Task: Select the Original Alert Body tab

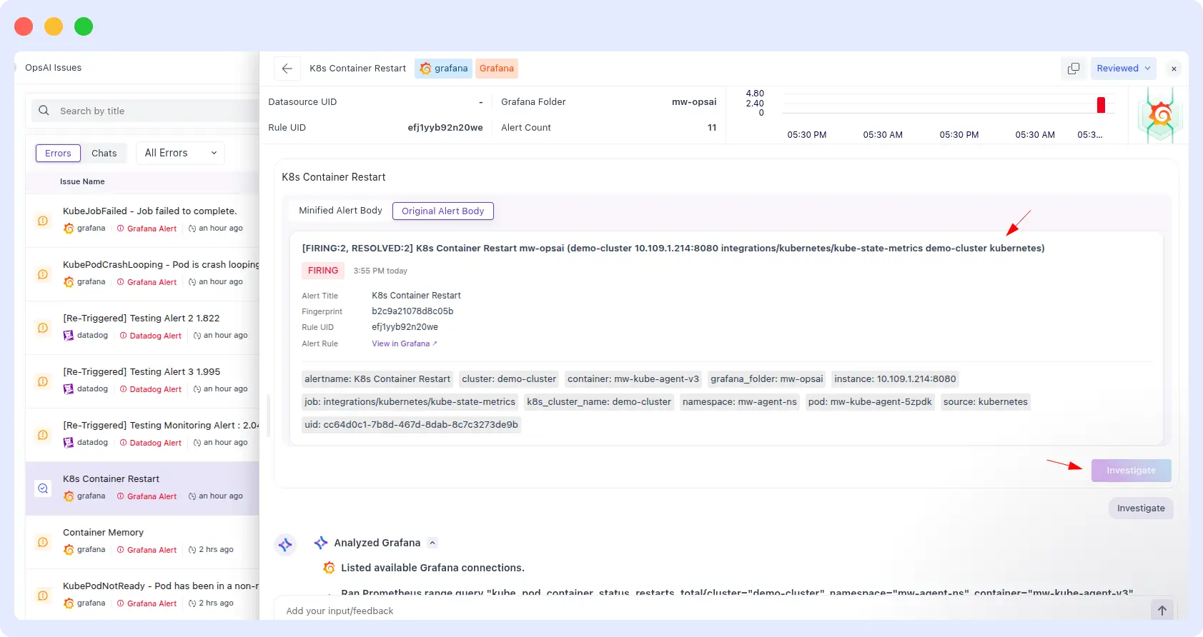Action: [x=443, y=211]
